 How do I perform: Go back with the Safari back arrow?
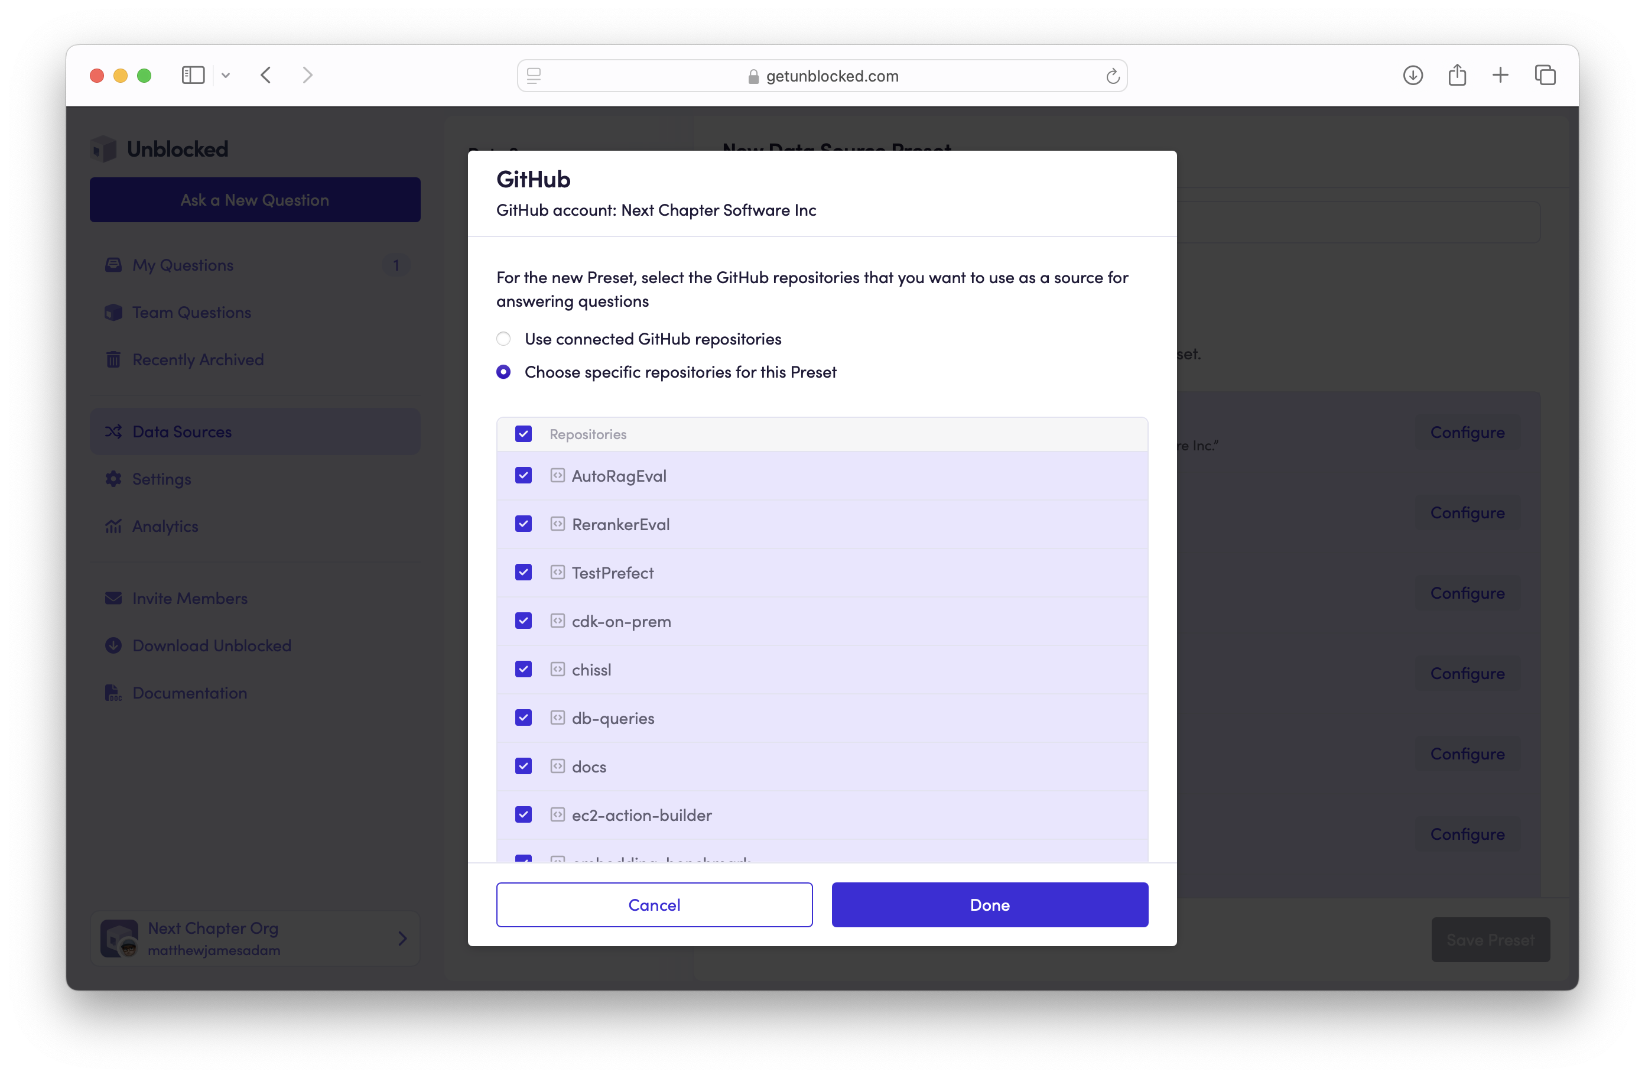[265, 74]
